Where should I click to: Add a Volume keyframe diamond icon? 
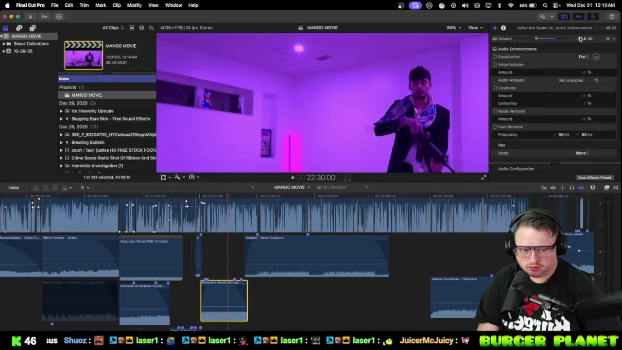(x=608, y=38)
